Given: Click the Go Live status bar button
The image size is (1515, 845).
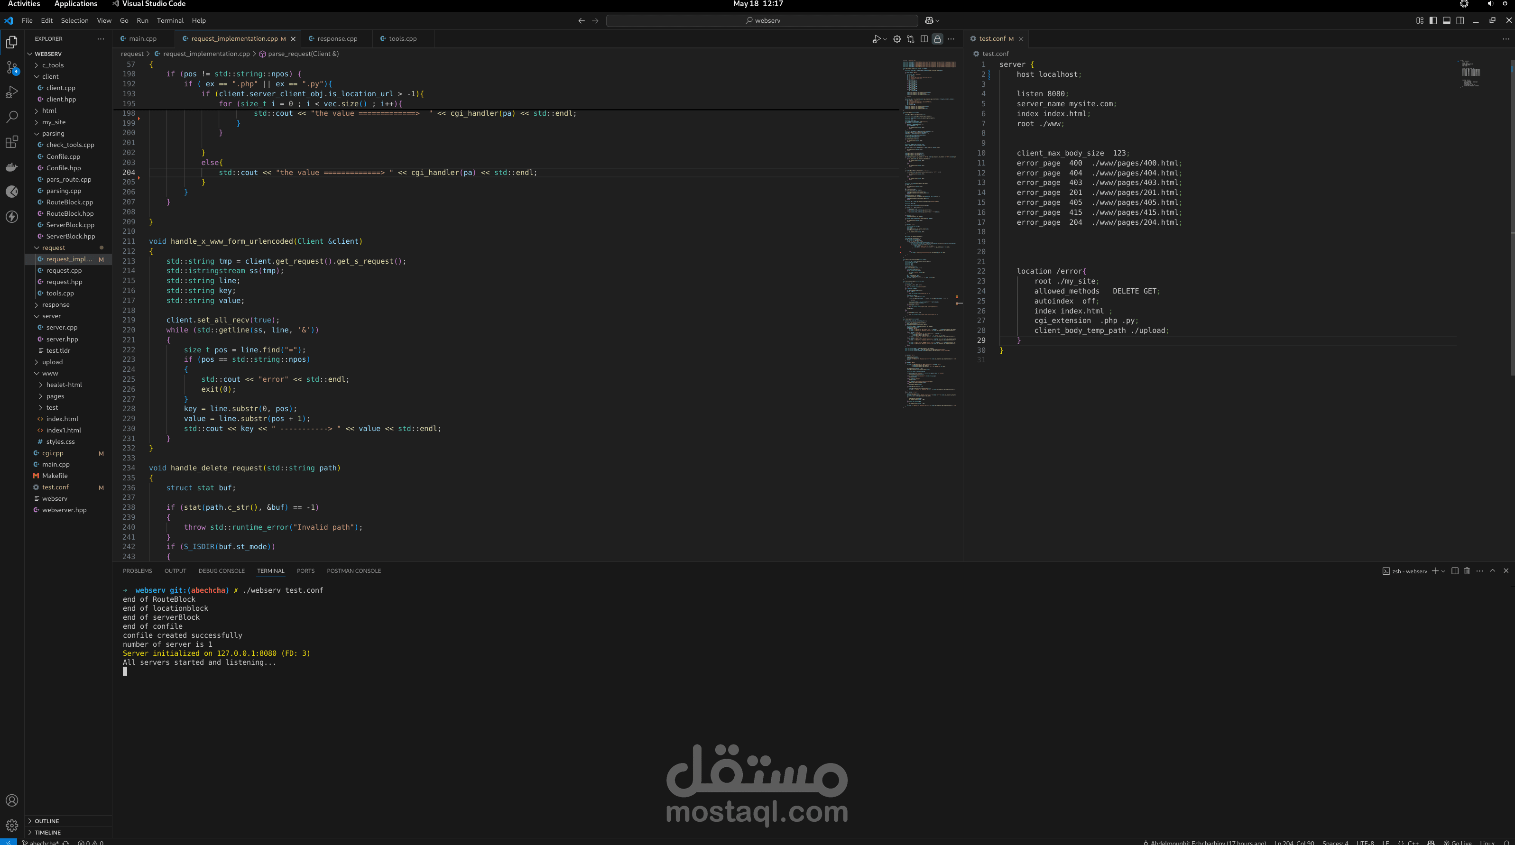Looking at the screenshot, I should (x=1457, y=842).
